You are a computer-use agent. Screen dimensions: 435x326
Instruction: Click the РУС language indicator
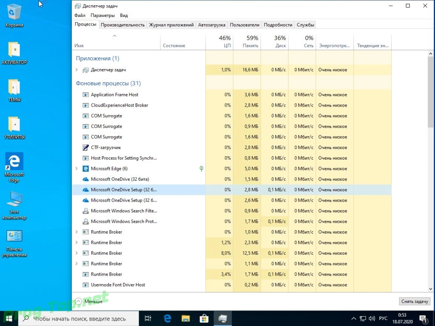tap(383, 319)
